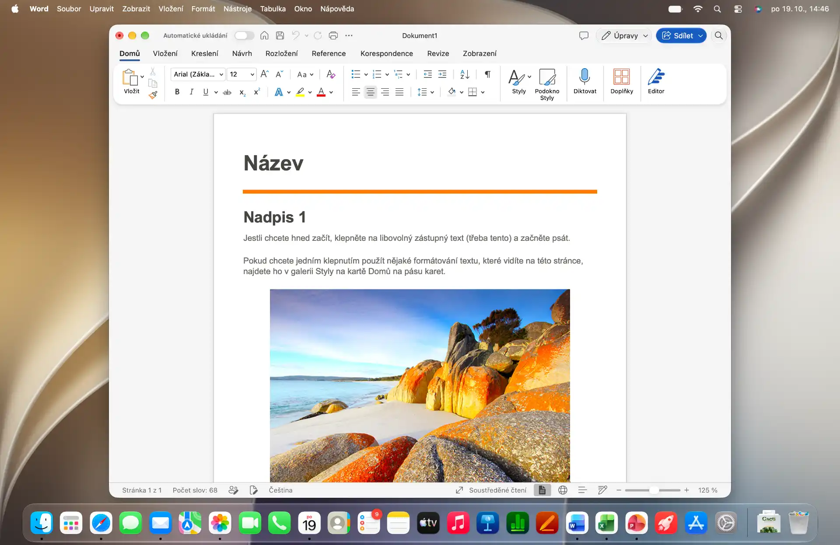
Task: Toggle show paragraph marks
Action: click(x=487, y=74)
